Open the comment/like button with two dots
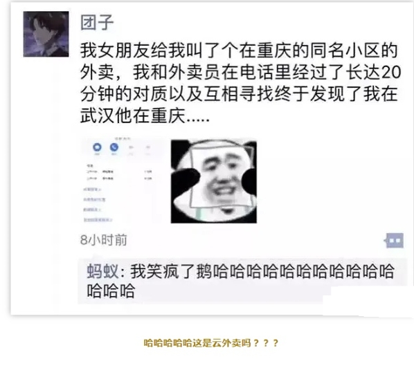 point(394,240)
